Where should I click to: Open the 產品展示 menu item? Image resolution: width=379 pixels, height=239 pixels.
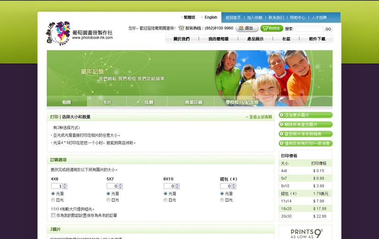coord(255,39)
